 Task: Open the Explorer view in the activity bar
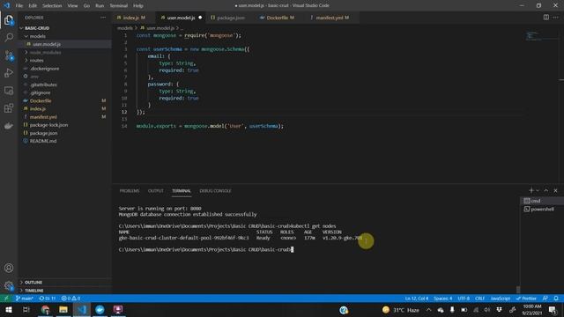9,20
